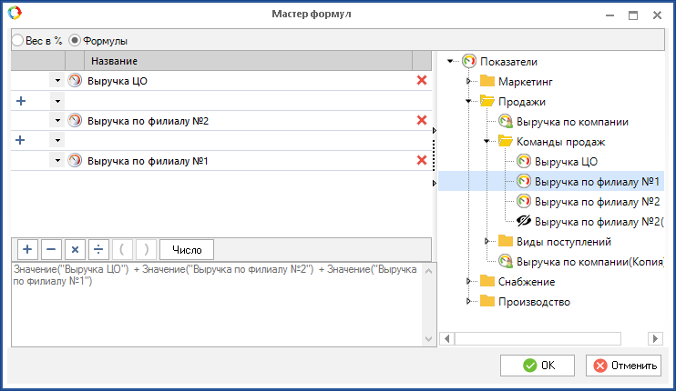Image resolution: width=676 pixels, height=391 pixels.
Task: Click the minus operator button
Action: tap(51, 249)
